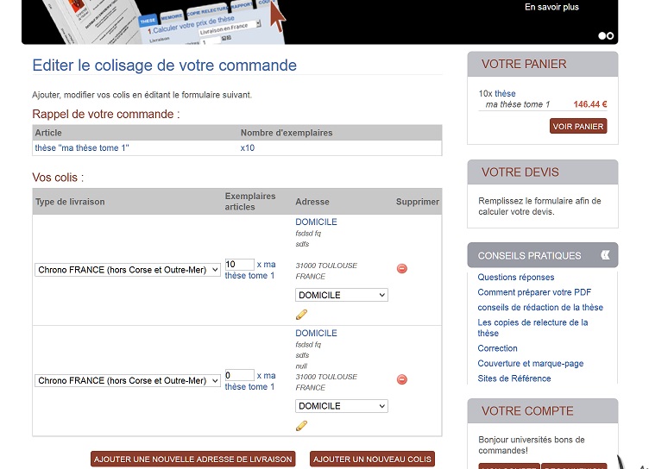Edit first parcel address with pencil icon

pyautogui.click(x=301, y=315)
